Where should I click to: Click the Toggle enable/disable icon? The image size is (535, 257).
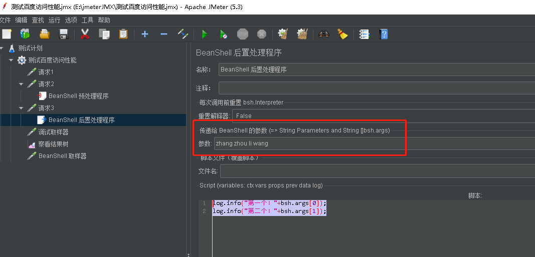183,34
